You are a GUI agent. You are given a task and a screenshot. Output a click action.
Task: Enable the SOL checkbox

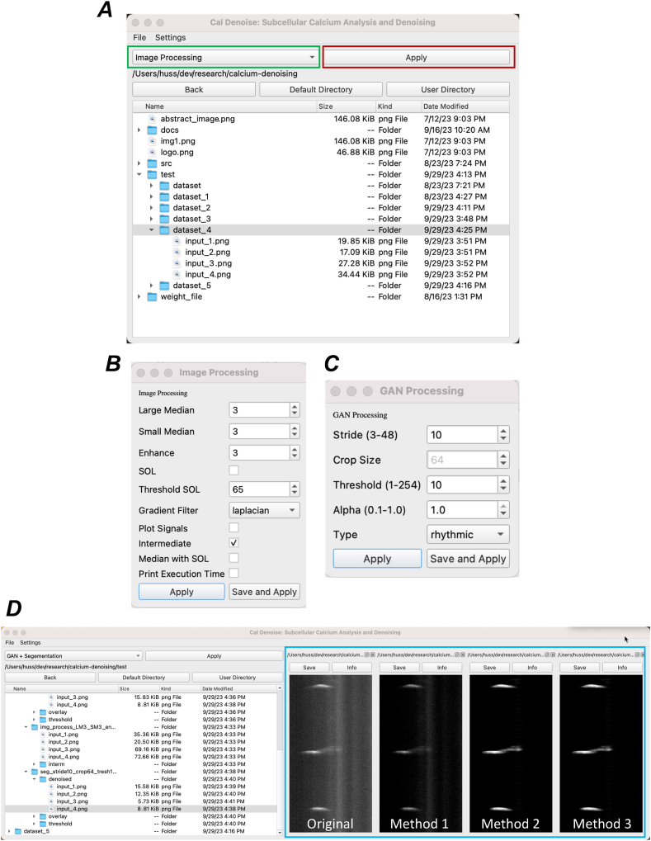tap(234, 470)
